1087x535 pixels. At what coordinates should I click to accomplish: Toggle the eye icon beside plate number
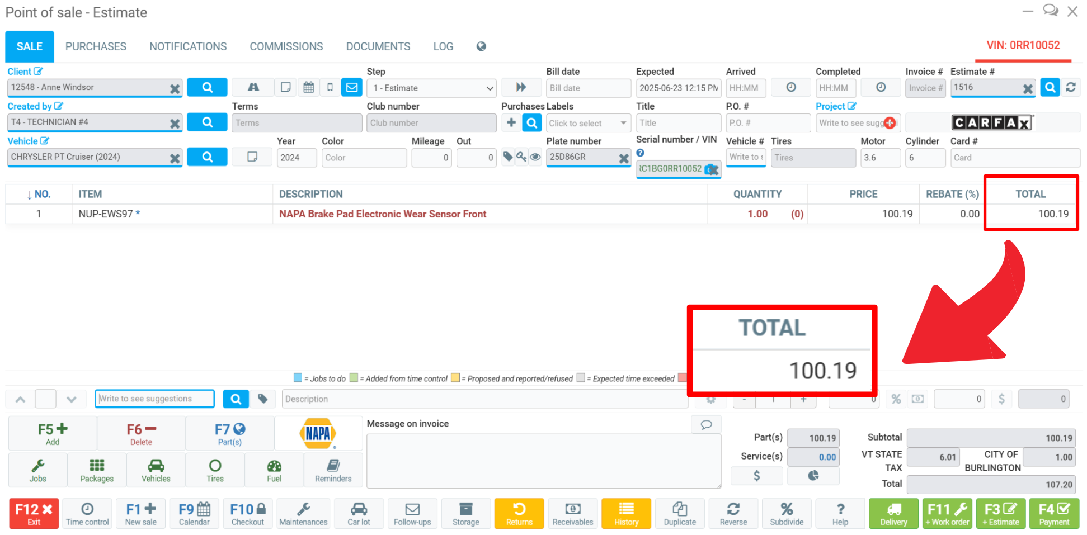(x=535, y=157)
